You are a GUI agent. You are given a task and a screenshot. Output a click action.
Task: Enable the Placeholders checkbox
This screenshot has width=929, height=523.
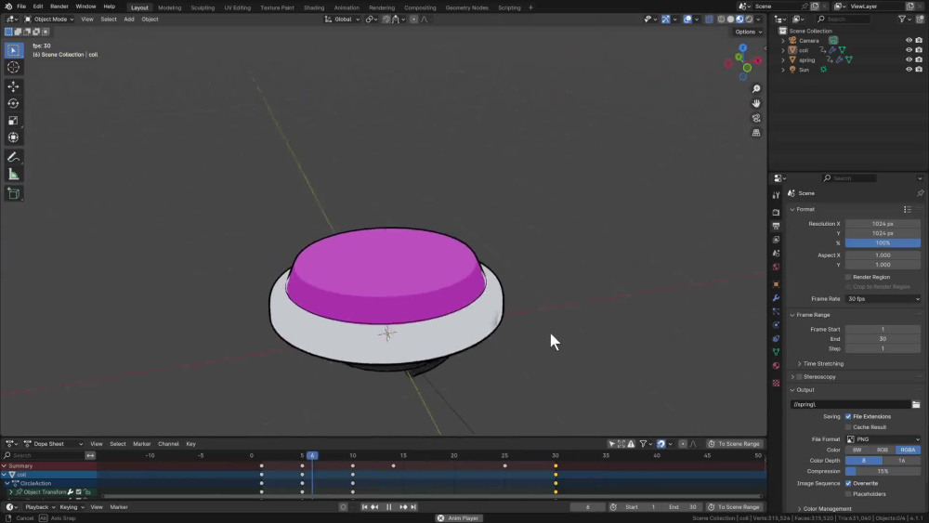[x=848, y=494]
